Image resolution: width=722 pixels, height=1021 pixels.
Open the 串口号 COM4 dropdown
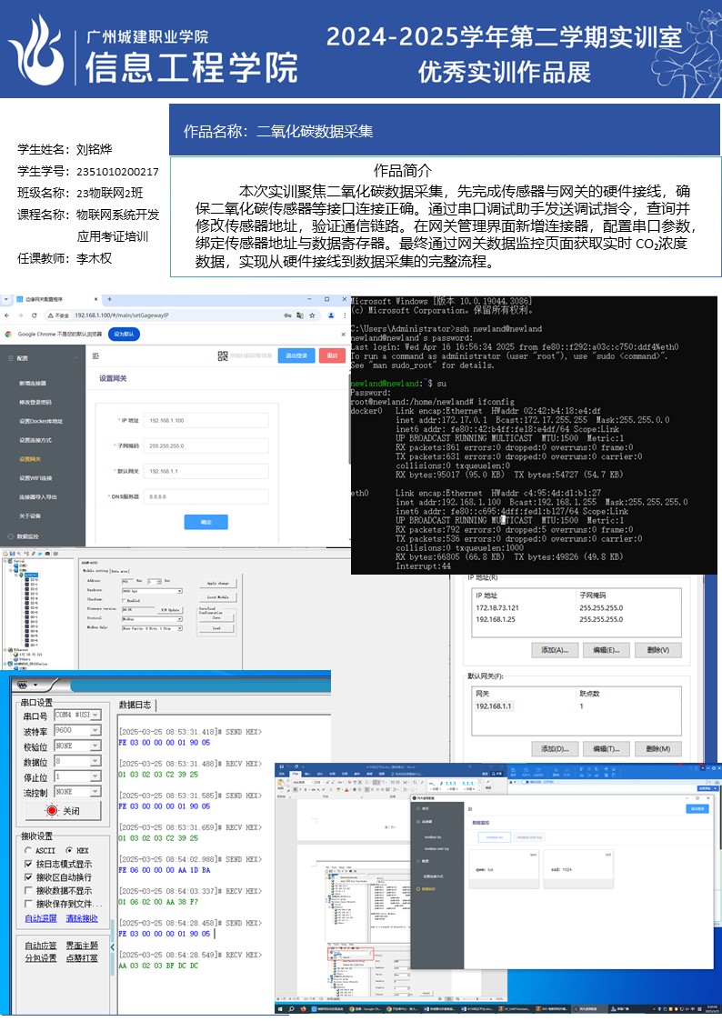tap(95, 716)
